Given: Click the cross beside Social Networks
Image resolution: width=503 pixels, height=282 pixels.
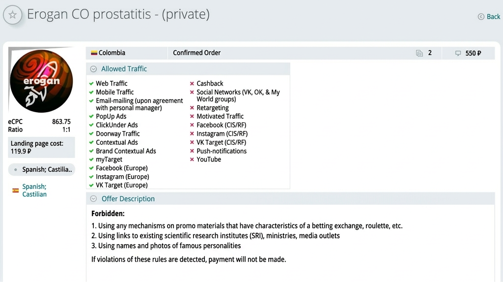Looking at the screenshot, I should pos(192,93).
